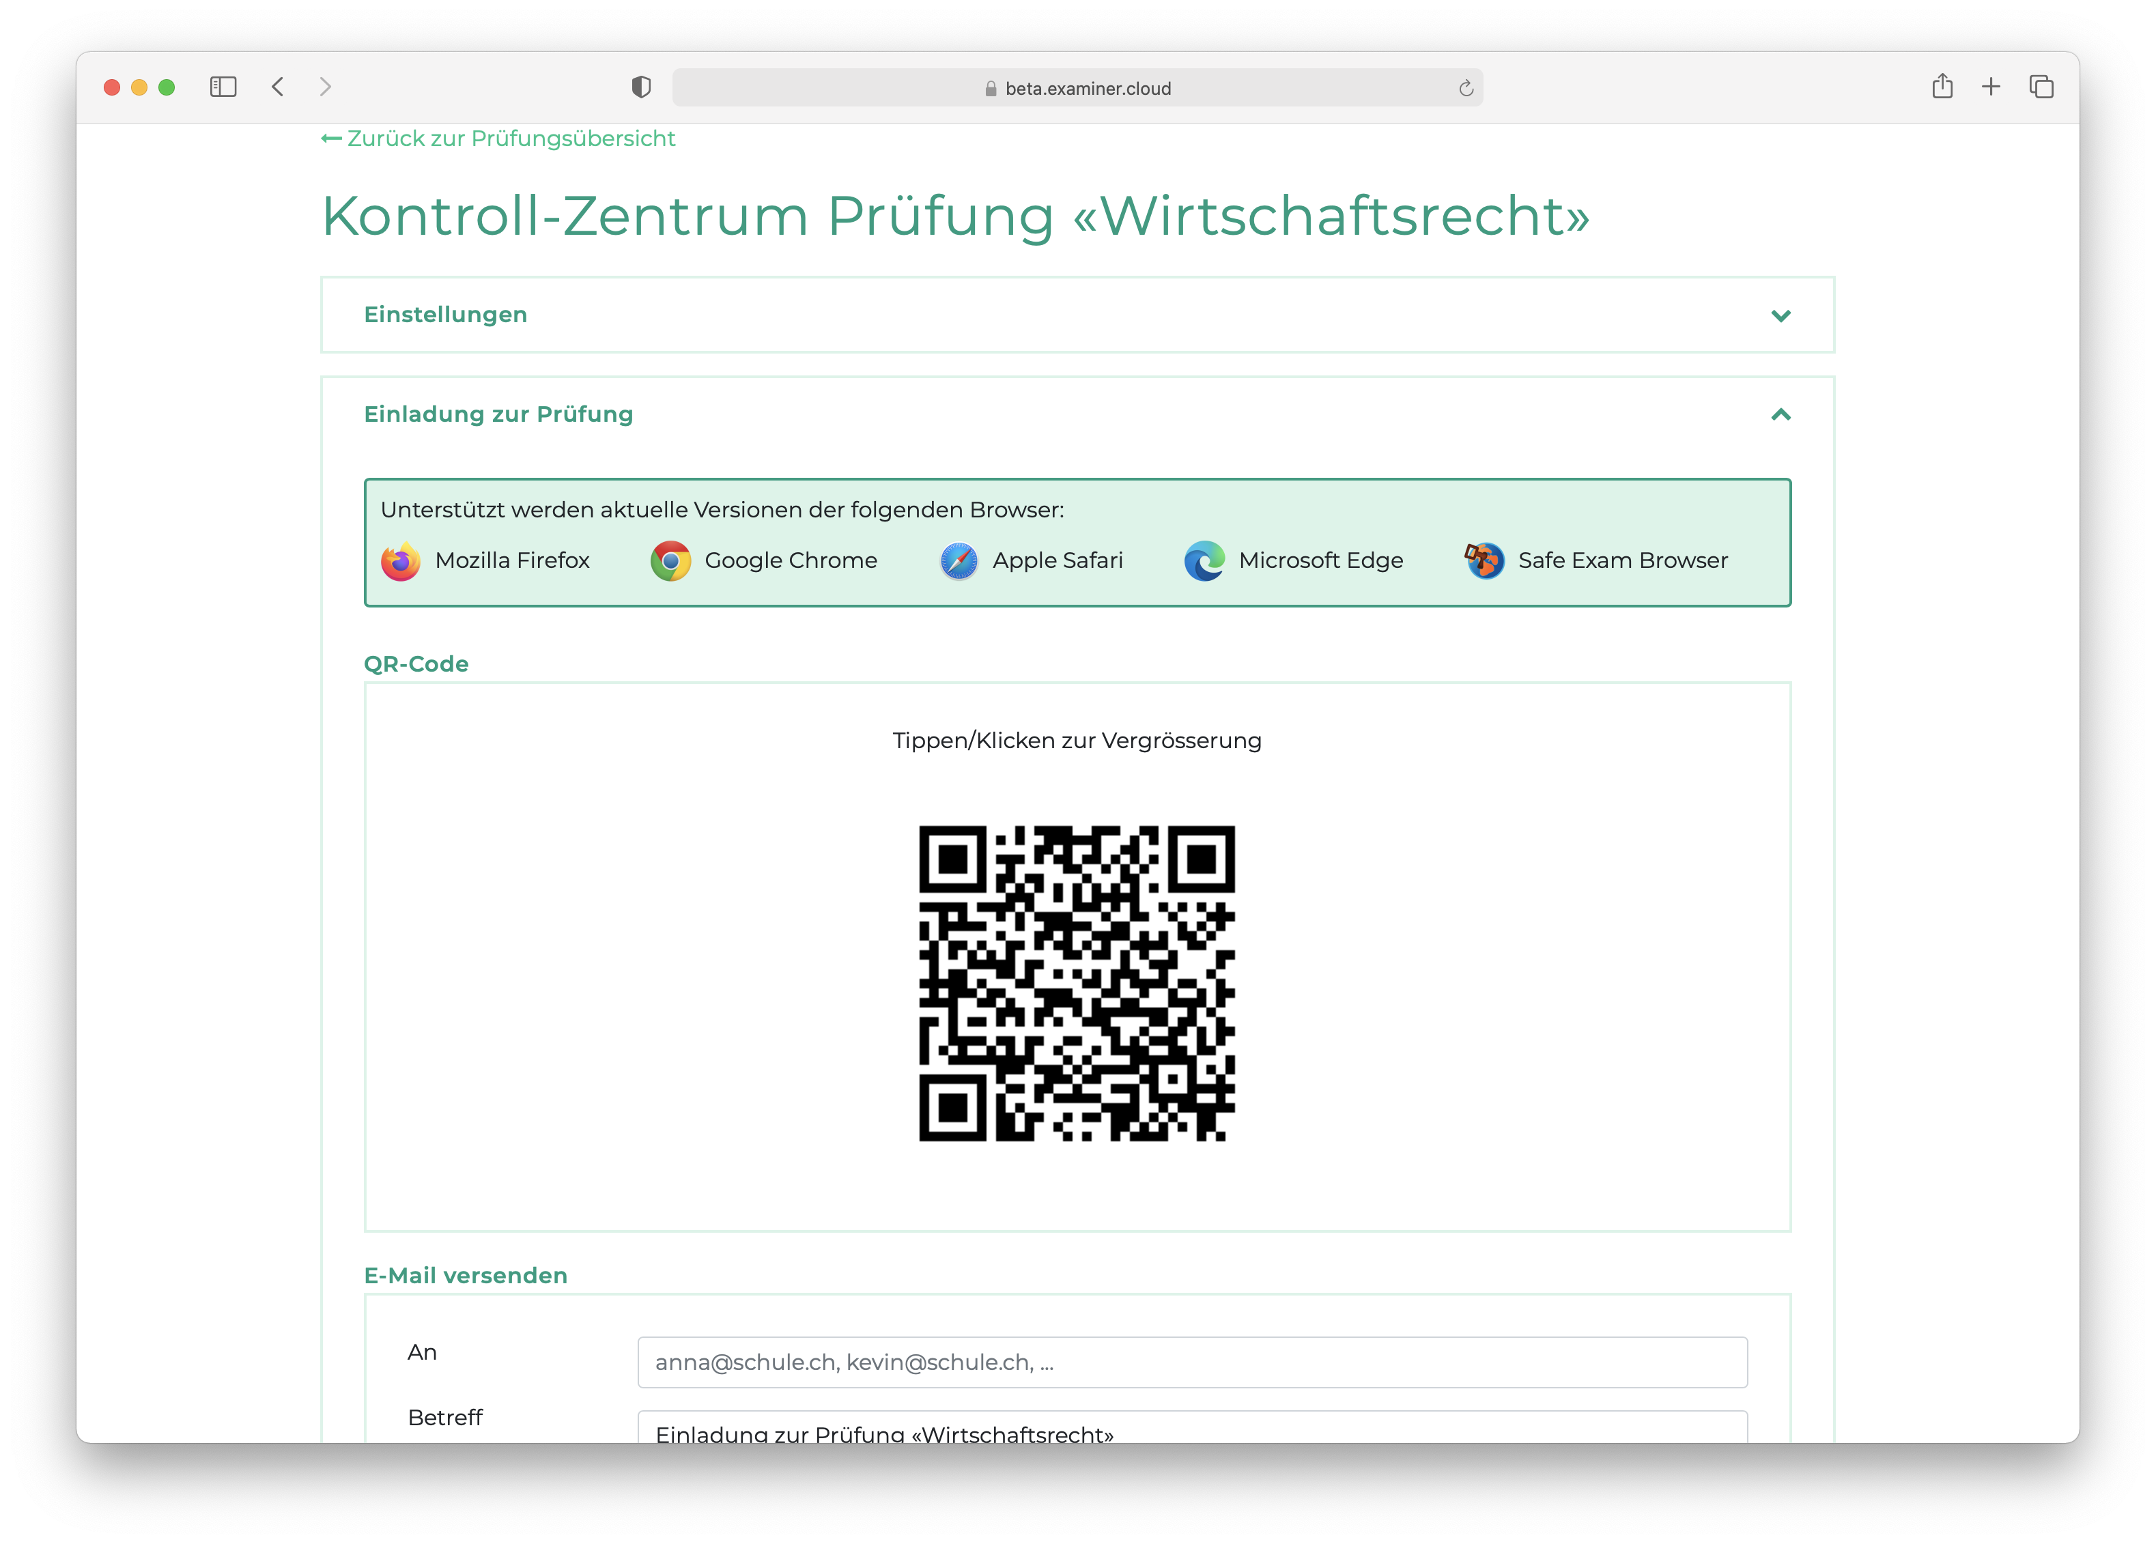Reload the page using the refresh icon
Viewport: 2156px width, 1544px height.
(1466, 88)
